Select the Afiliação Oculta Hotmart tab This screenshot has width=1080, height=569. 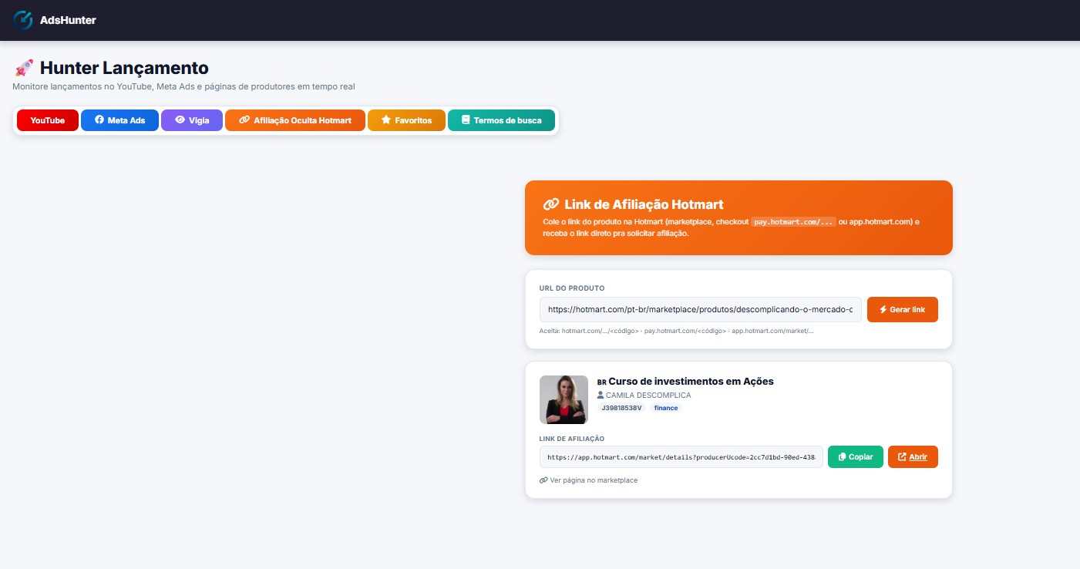pos(295,120)
